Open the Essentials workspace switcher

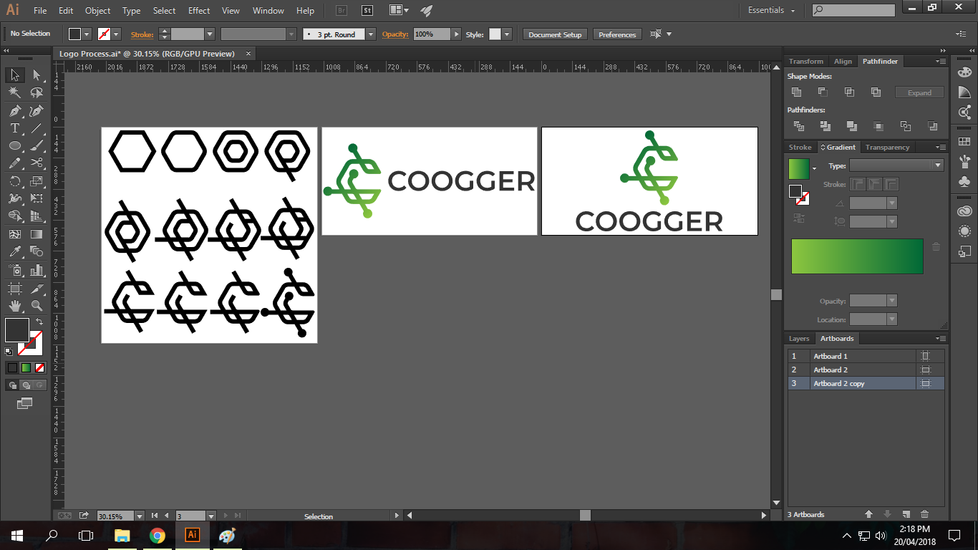click(x=771, y=11)
